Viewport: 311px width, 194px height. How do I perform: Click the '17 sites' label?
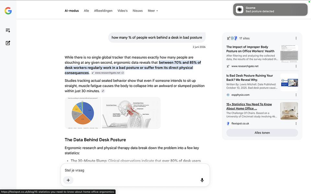244,38
